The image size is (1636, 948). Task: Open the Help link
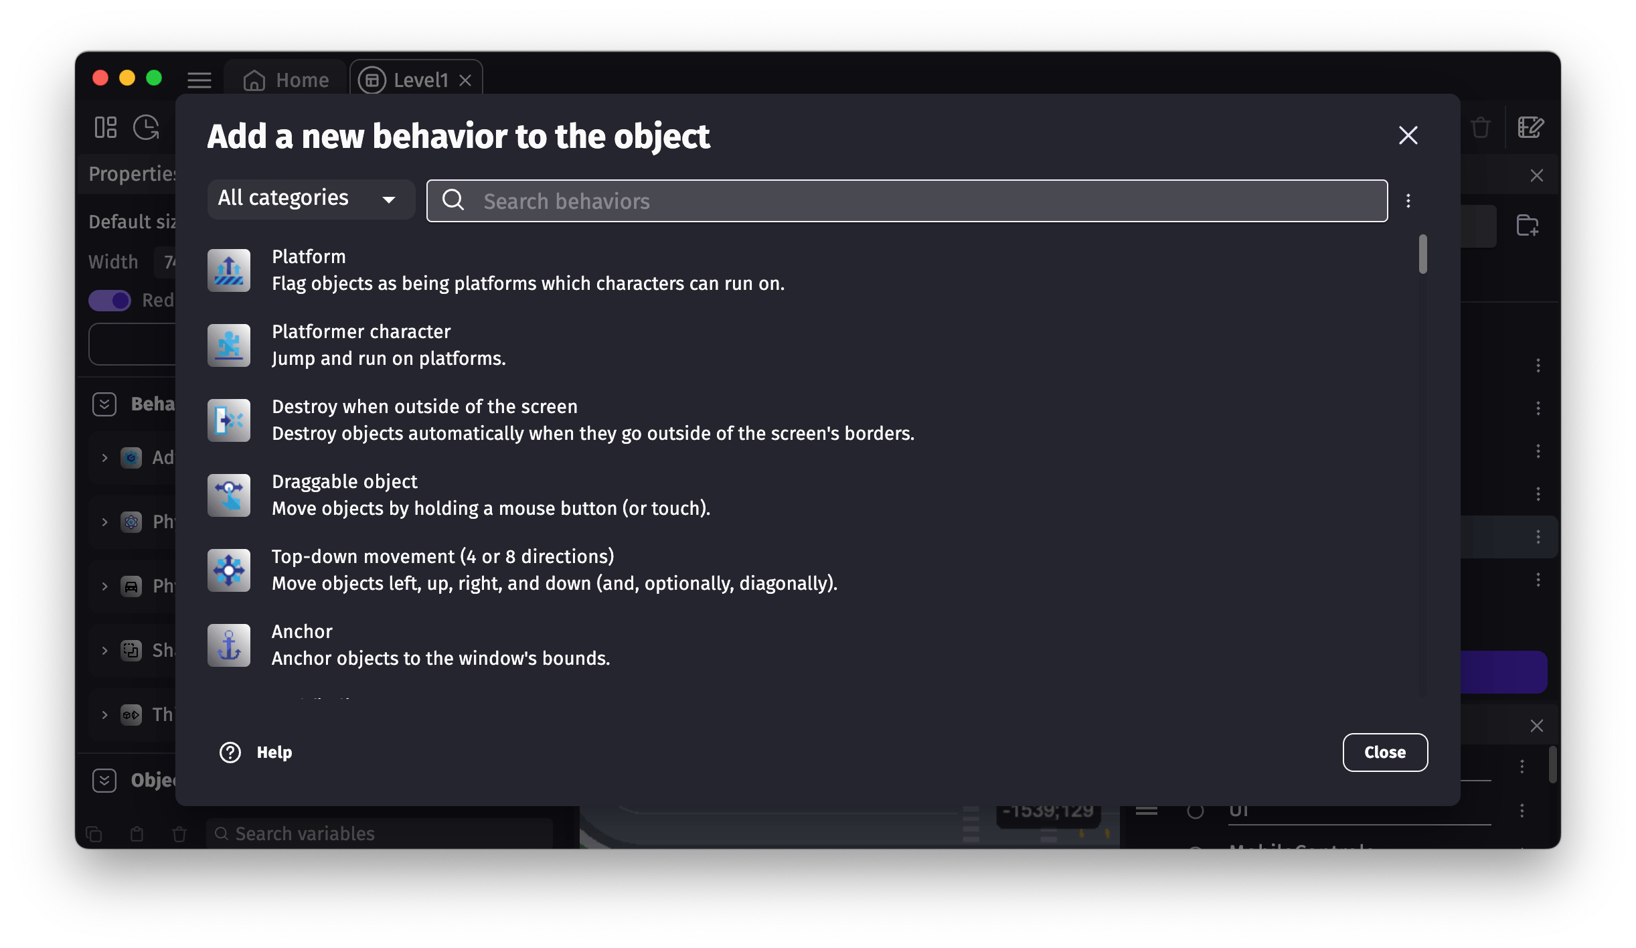click(256, 752)
